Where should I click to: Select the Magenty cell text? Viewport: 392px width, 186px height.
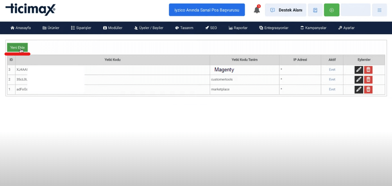224,70
